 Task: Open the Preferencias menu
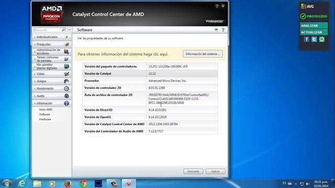(215, 21)
